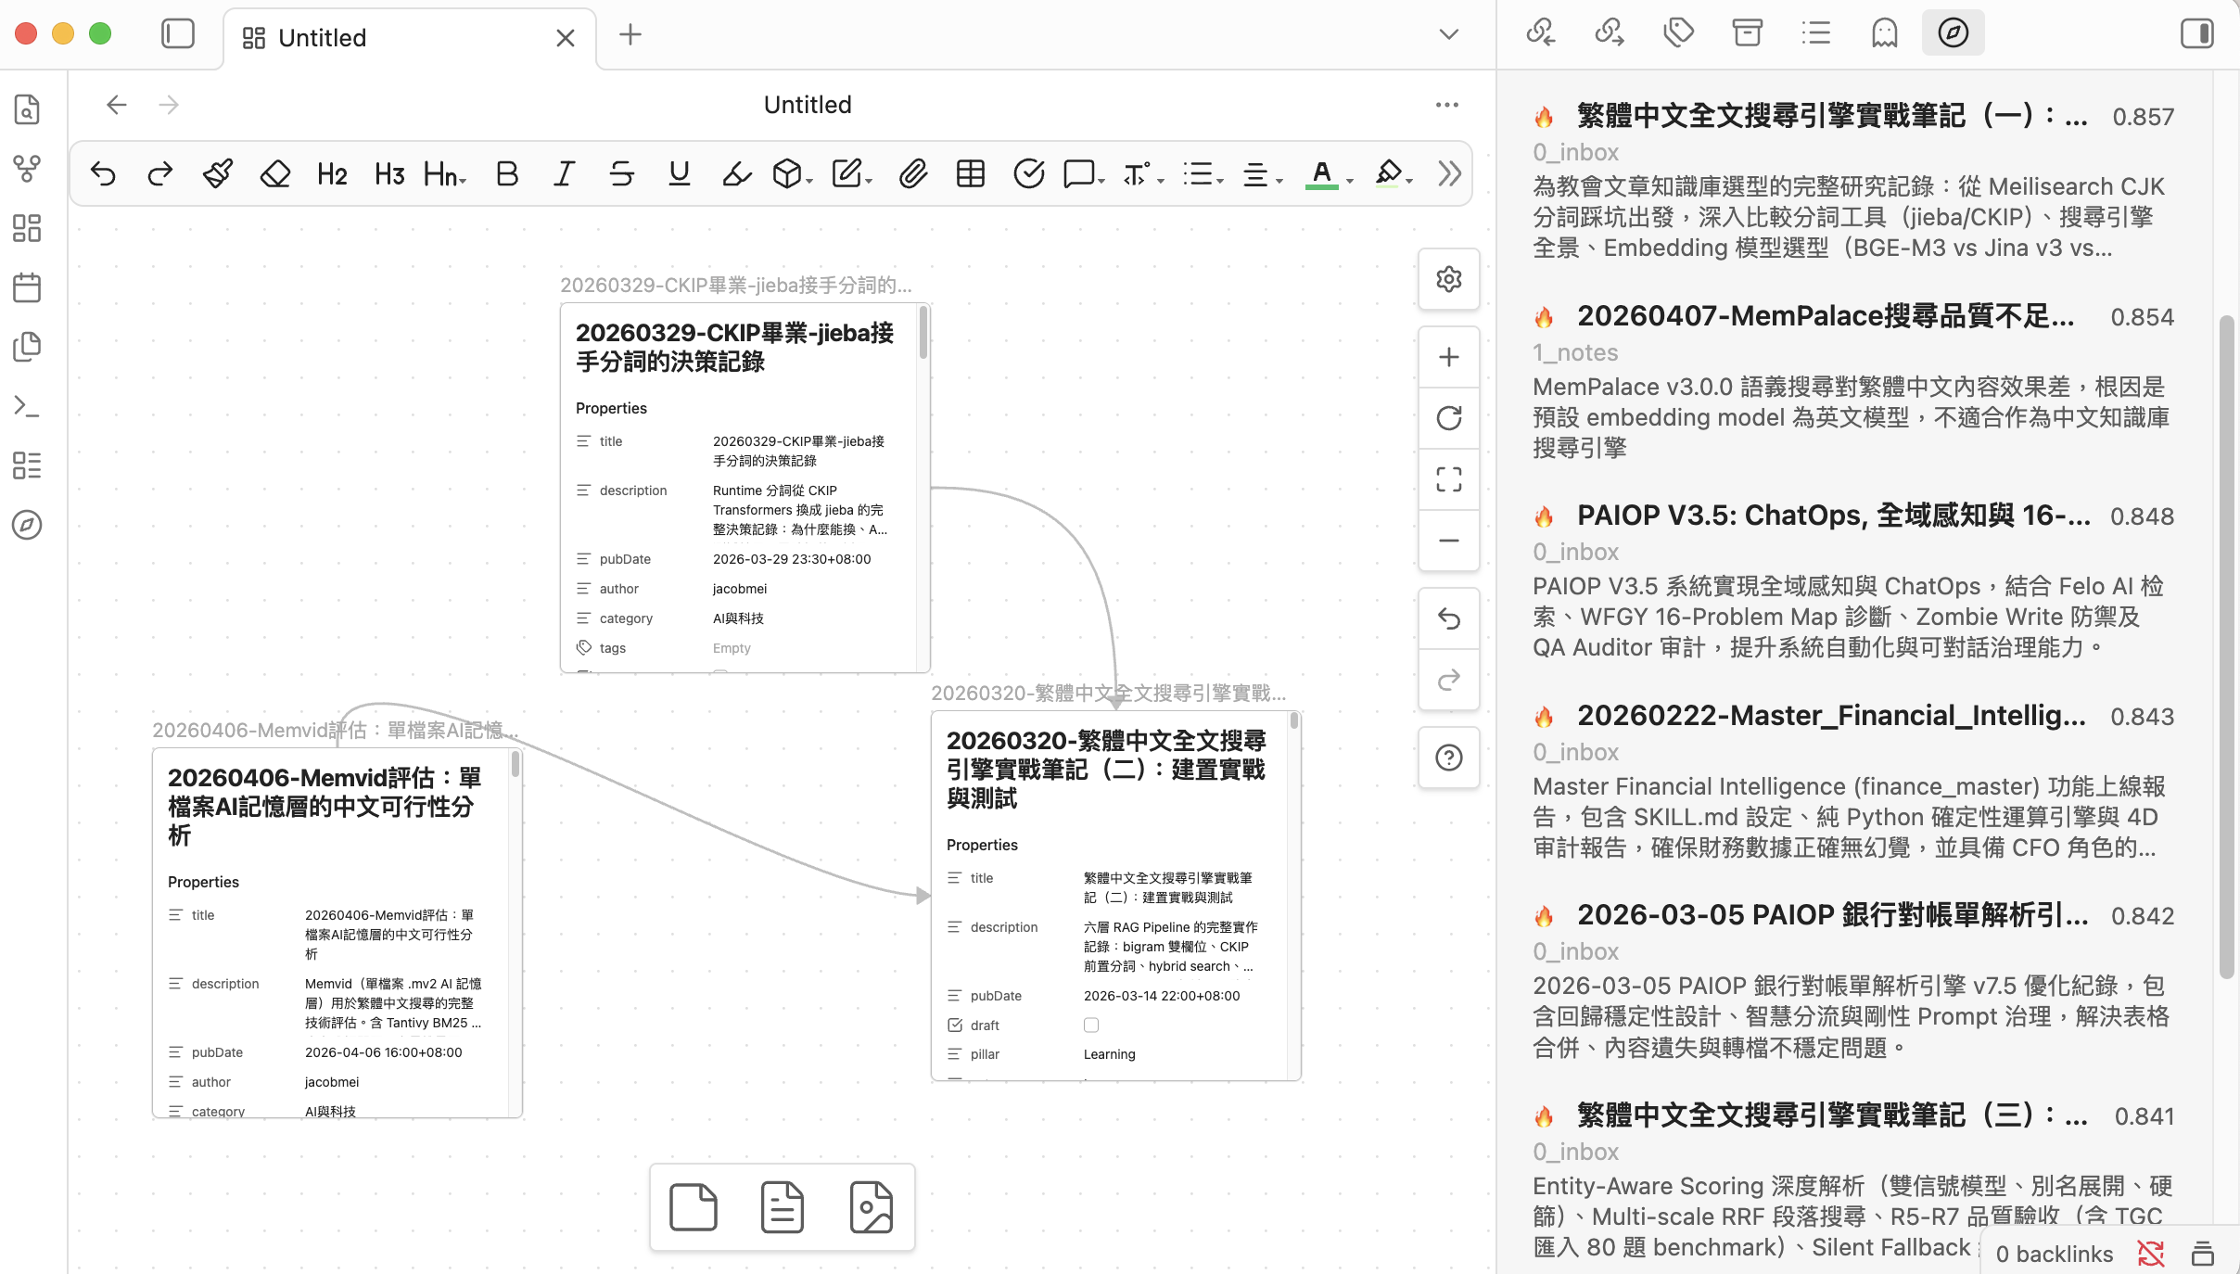
Task: Pick the font color swatch A
Action: coord(1321,173)
